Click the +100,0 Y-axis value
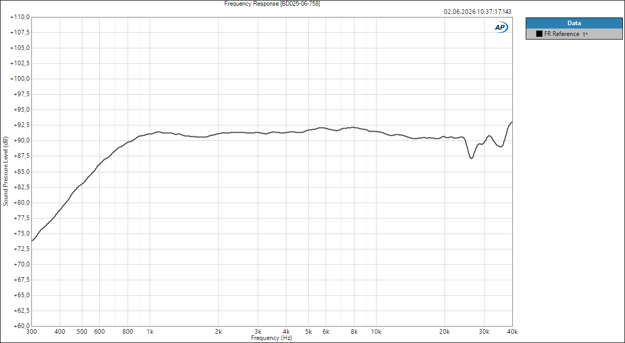Viewport: 625px width, 343px height. tap(20, 79)
